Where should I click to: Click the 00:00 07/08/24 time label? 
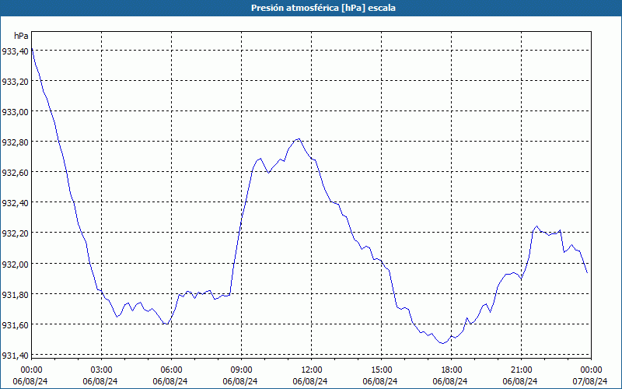(591, 376)
